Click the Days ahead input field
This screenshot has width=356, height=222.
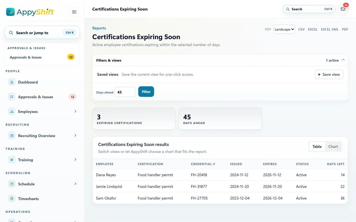click(x=125, y=92)
